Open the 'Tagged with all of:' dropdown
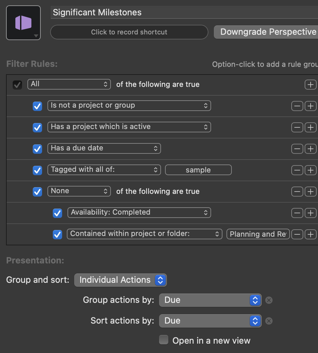The height and width of the screenshot is (353, 318). (x=104, y=169)
